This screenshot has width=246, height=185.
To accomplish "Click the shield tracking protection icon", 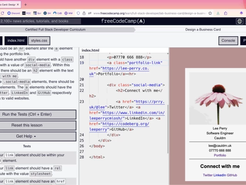I will tap(78, 13).
